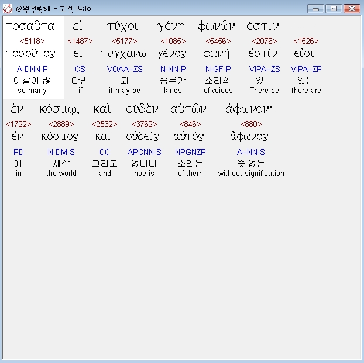The width and height of the screenshot is (364, 363).
Task: Click the gloss 'without signification'
Action: point(251,173)
